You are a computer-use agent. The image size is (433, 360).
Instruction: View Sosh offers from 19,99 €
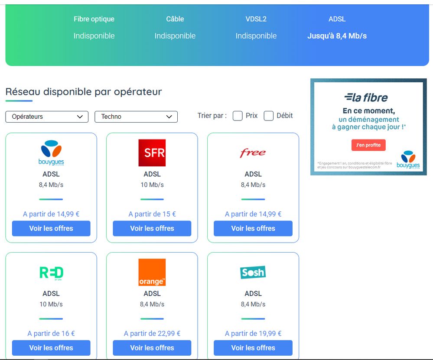(253, 348)
